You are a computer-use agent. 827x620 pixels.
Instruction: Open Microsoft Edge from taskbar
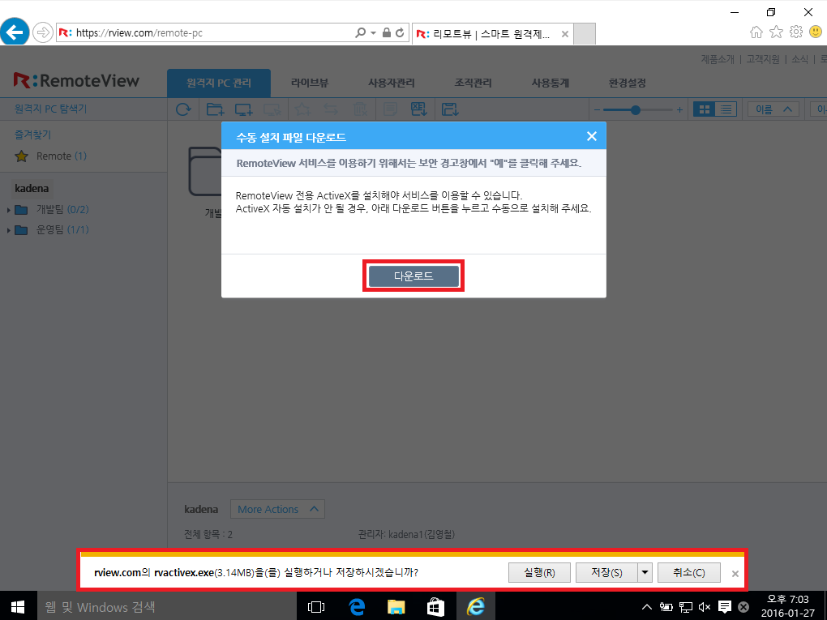pos(357,607)
